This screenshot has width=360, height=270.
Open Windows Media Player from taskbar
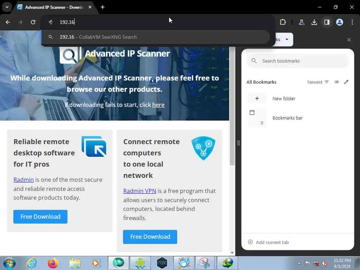(x=96, y=263)
